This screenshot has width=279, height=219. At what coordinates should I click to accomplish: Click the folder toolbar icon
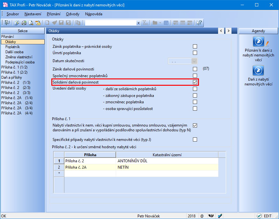click(x=155, y=23)
